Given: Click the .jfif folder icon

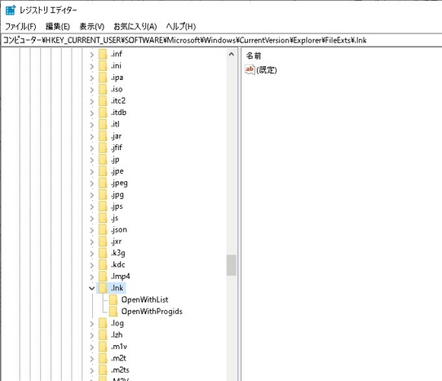Looking at the screenshot, I should [103, 148].
